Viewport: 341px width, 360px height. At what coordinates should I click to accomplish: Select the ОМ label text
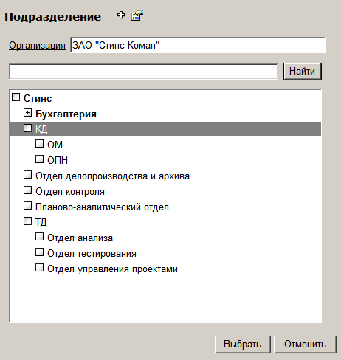pos(55,145)
